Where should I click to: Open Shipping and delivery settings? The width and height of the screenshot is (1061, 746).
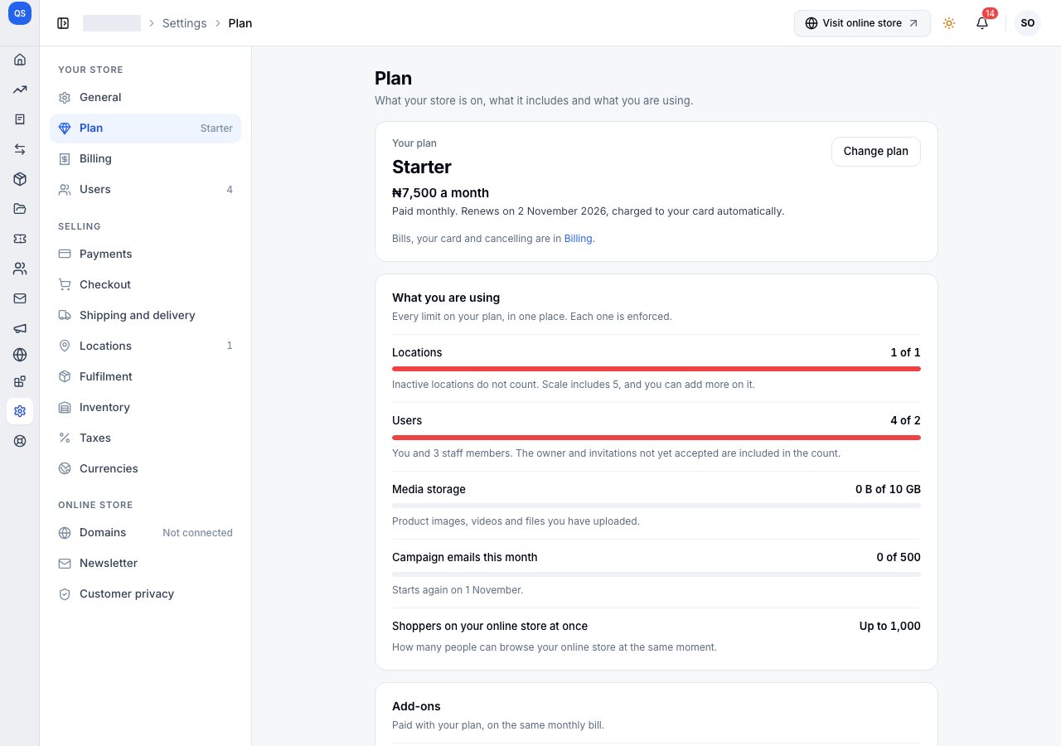(x=146, y=316)
